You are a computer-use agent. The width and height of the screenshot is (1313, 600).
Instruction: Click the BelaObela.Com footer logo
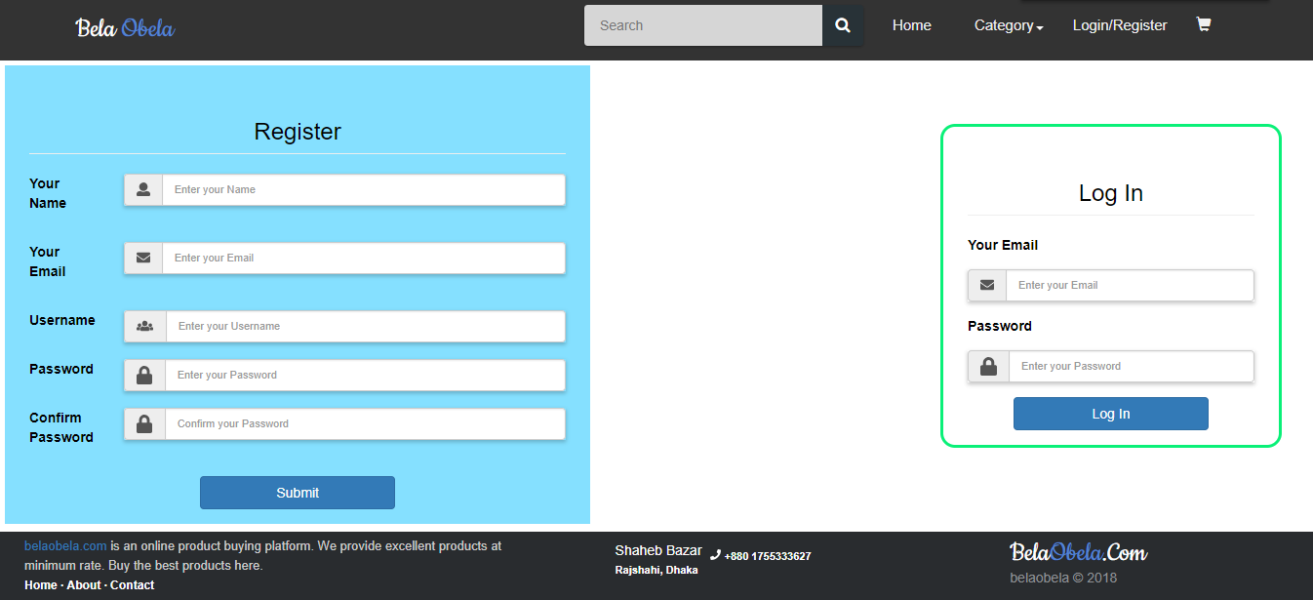point(1078,552)
